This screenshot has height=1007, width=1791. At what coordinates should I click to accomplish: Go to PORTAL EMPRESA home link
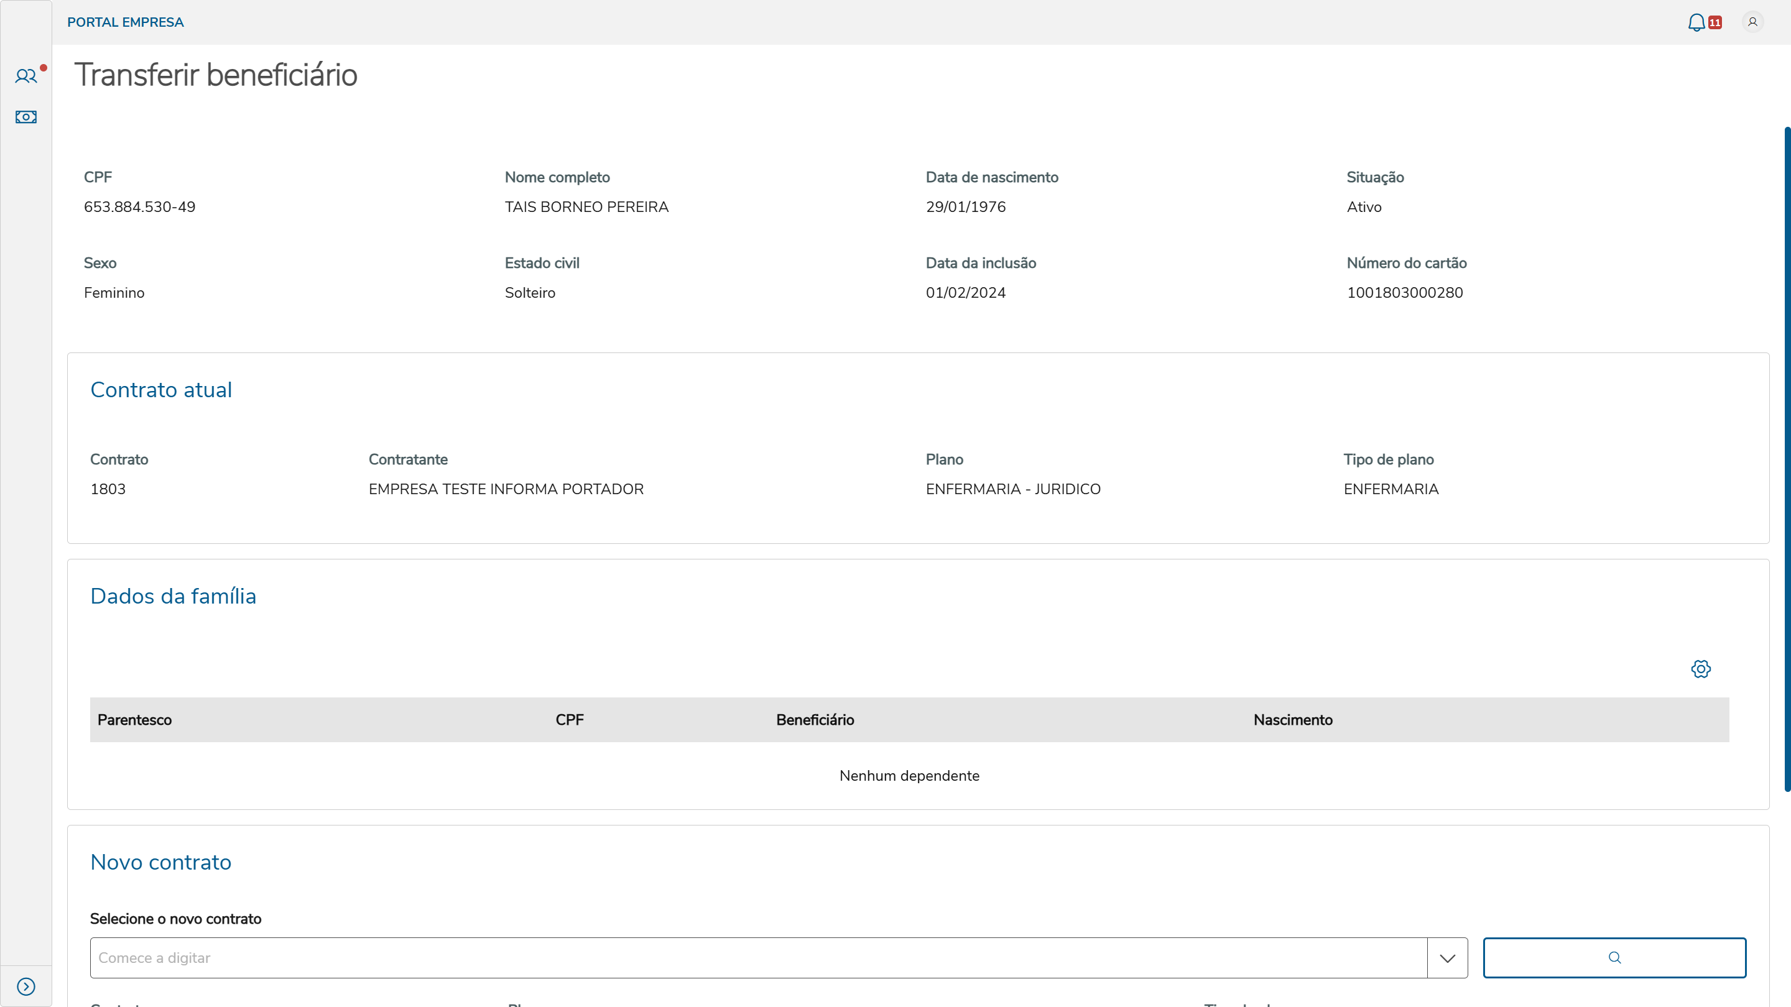tap(125, 22)
